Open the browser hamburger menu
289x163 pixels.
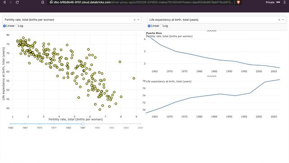284,2
